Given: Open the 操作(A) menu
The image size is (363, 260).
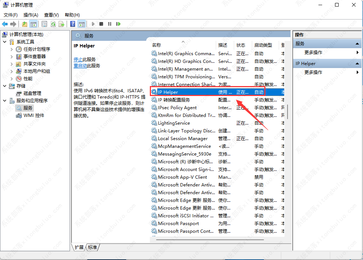Looking at the screenshot, I should pos(31,15).
